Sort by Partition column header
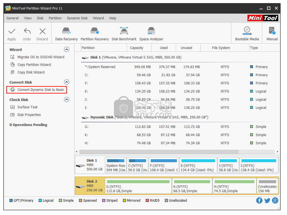287x215 pixels. (x=104, y=48)
